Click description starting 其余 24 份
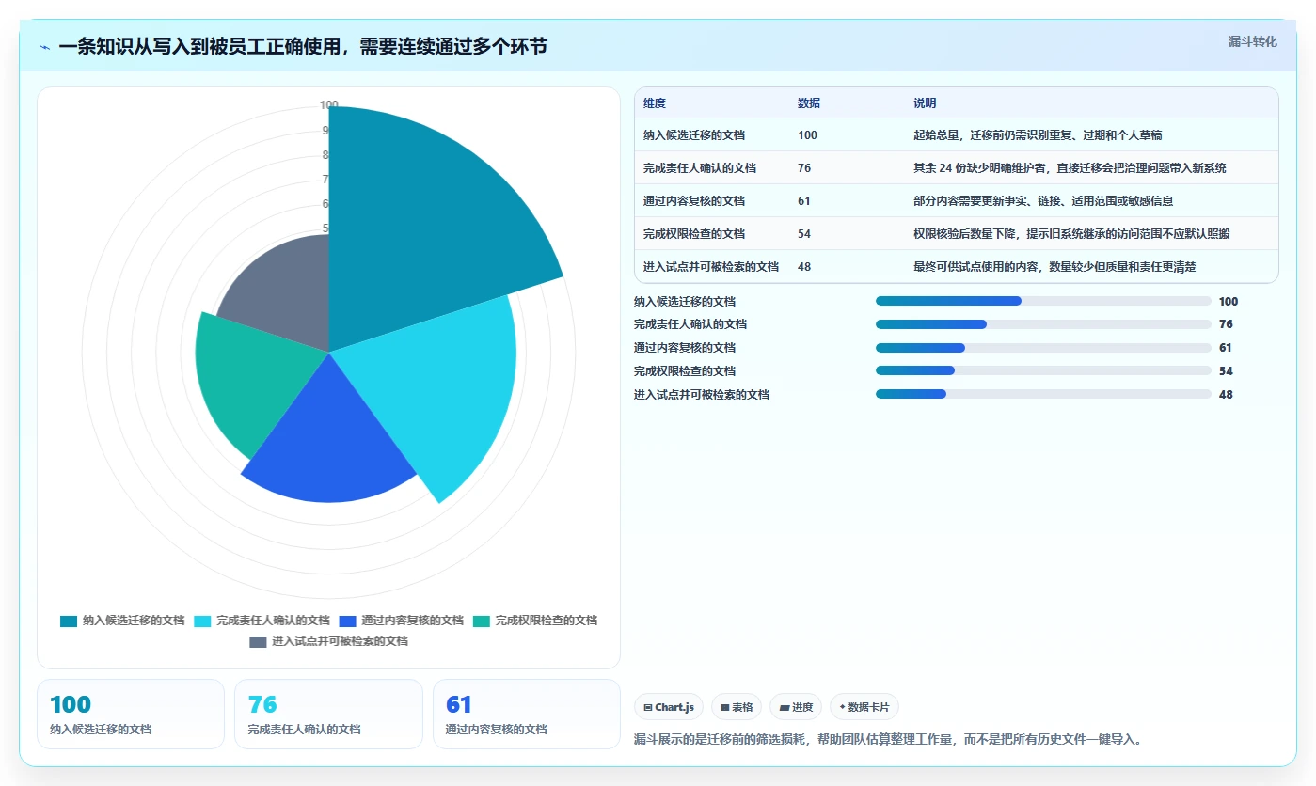1316x786 pixels. [x=1070, y=167]
